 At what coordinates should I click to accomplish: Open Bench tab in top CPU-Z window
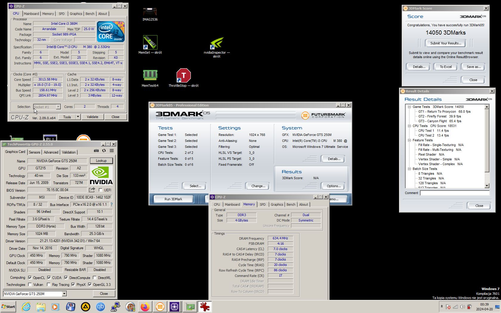point(90,14)
